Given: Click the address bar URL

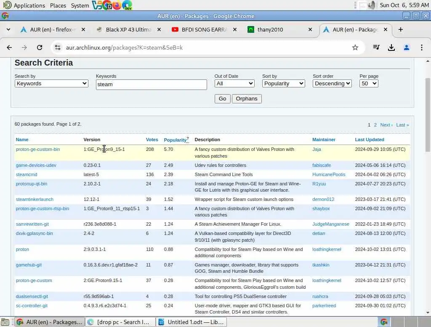Looking at the screenshot, I should click(124, 47).
